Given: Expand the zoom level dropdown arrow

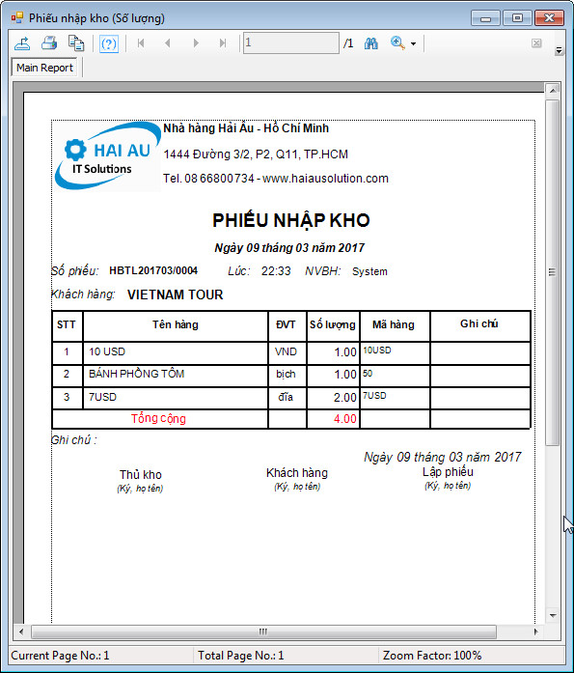Looking at the screenshot, I should point(413,43).
